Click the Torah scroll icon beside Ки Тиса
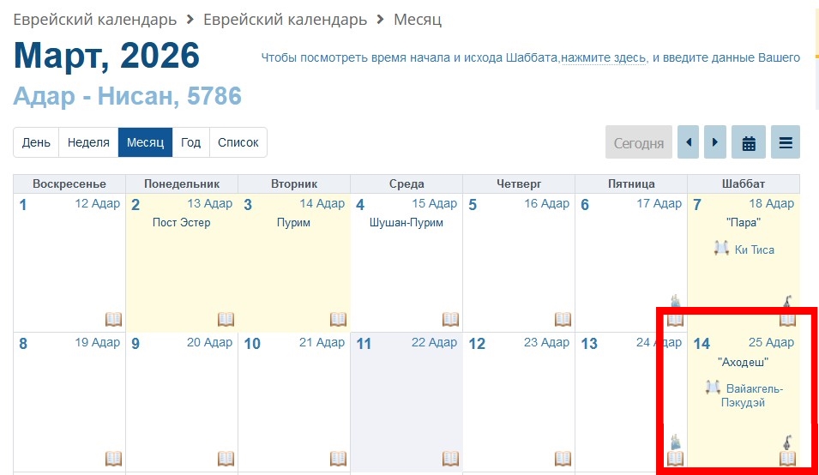 coord(721,250)
